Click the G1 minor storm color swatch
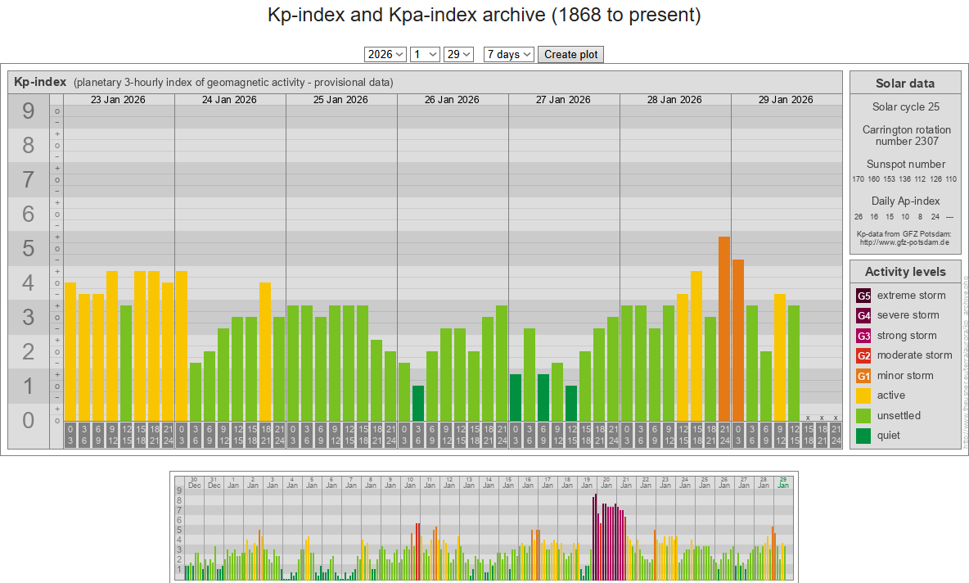This screenshot has height=583, width=969. [x=863, y=376]
